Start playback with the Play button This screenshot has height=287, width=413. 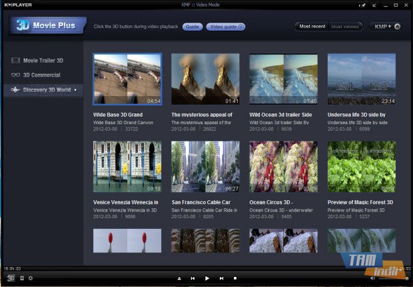pyautogui.click(x=207, y=278)
